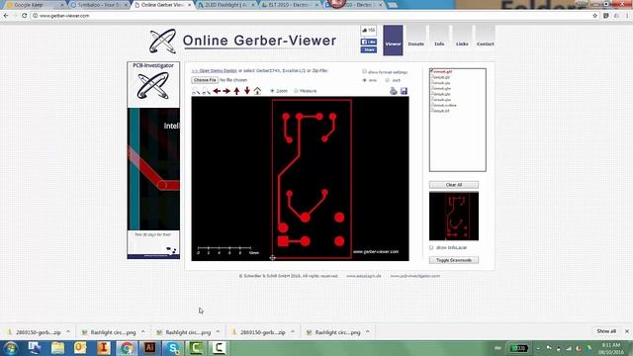The width and height of the screenshot is (633, 356).
Task: Go back with browser back arrow
Action: (6, 16)
